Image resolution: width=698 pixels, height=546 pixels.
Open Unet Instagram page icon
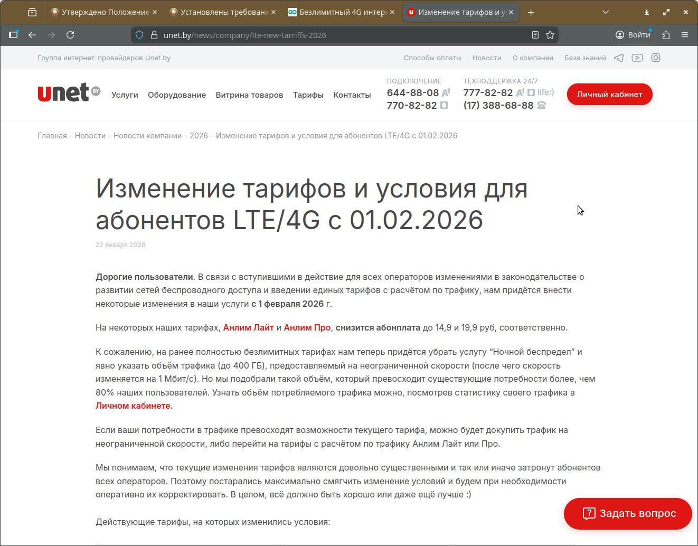coord(656,58)
